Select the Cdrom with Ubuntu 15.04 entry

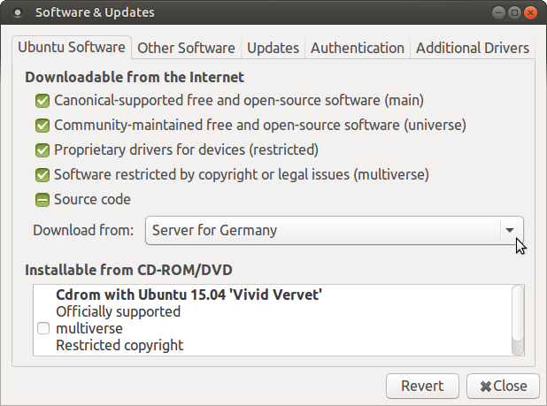click(x=272, y=320)
